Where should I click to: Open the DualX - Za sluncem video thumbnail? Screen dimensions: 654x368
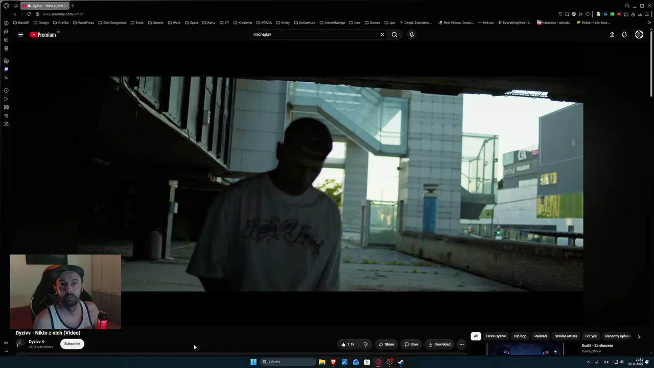(x=525, y=349)
